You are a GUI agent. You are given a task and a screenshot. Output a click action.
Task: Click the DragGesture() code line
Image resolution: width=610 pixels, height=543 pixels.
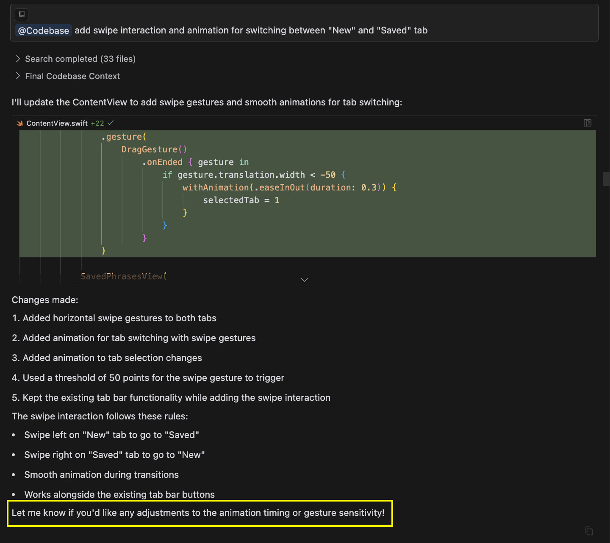pos(154,149)
